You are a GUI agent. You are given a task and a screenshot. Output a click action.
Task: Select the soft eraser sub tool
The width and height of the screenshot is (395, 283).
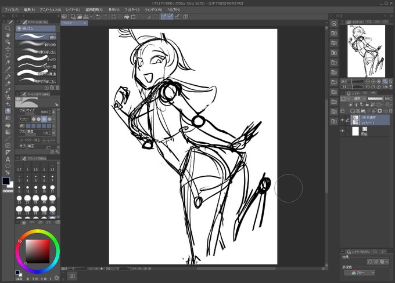36,43
